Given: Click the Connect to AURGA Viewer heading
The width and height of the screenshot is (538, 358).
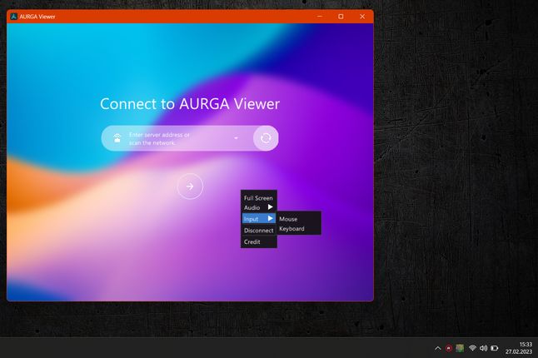Looking at the screenshot, I should click(x=190, y=103).
